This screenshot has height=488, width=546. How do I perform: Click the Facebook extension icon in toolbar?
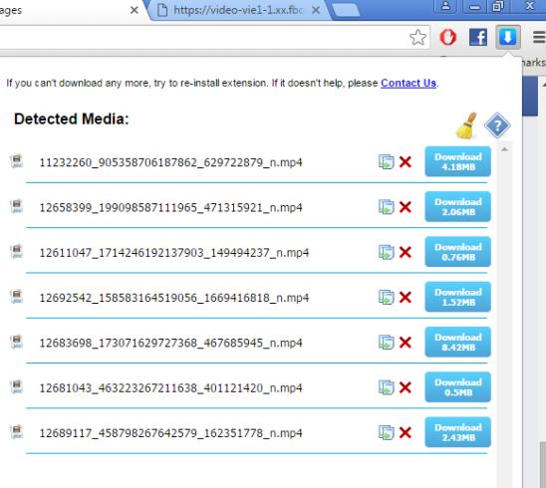(x=478, y=37)
